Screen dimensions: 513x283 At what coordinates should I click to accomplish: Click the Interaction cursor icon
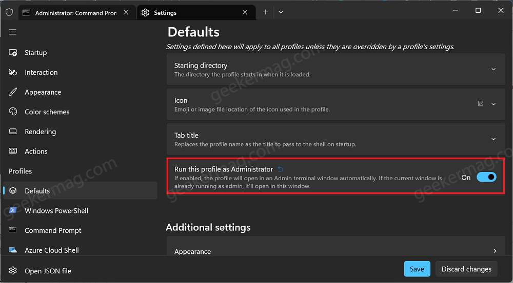[x=13, y=72]
